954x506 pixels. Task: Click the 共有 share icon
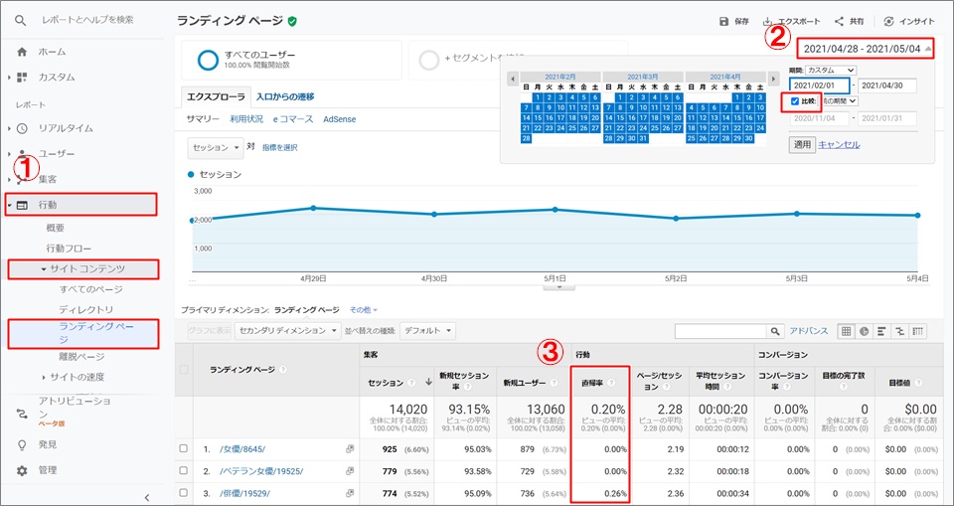point(839,21)
